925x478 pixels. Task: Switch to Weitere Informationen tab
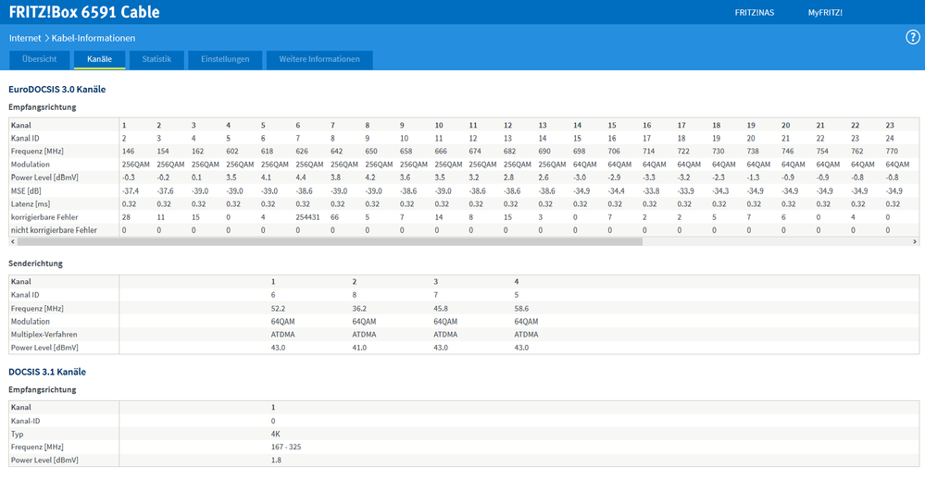pyautogui.click(x=319, y=59)
